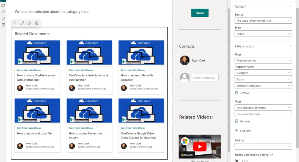Click thumbnail of How to share OneDrive access card
The image size is (299, 162).
pos(37,52)
